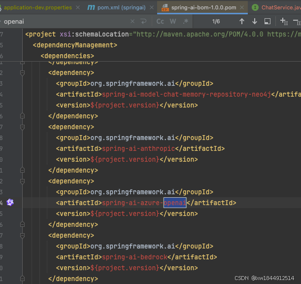The image size is (301, 284).
Task: Toggle Words (W) search option
Action: (173, 21)
